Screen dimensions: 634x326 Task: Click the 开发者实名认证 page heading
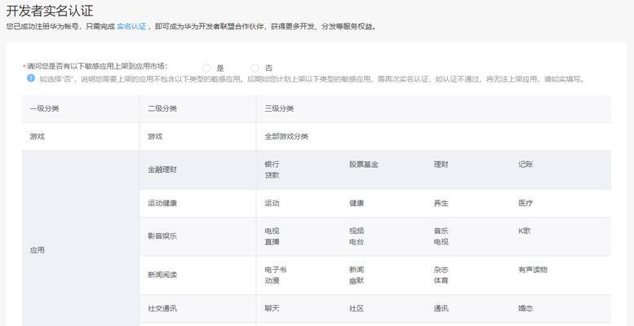[x=49, y=11]
